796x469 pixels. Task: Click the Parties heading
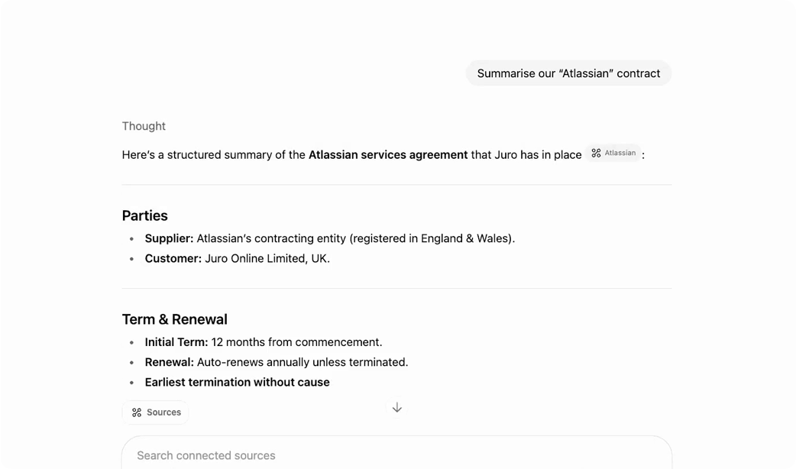(144, 215)
